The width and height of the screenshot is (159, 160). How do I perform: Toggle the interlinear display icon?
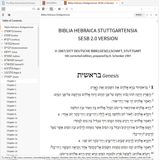point(51,9)
